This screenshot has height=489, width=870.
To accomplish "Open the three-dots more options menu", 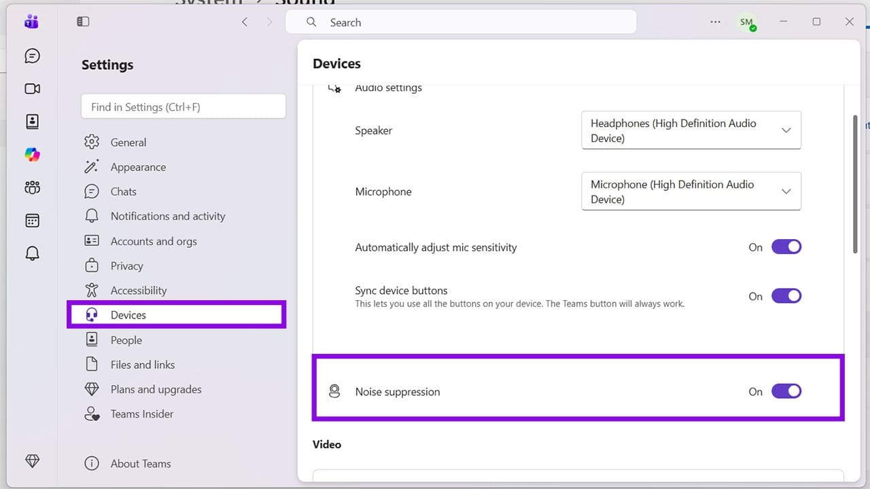I will [x=715, y=22].
